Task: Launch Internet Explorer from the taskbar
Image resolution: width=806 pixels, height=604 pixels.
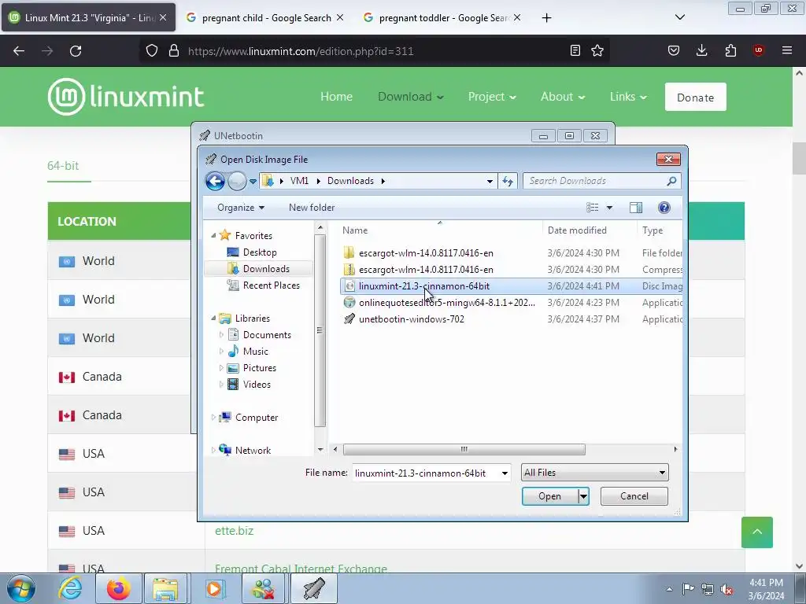Action: (70, 588)
